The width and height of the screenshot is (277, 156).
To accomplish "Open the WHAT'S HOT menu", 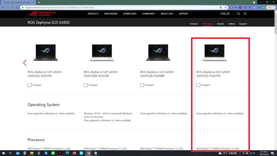I will click(x=167, y=13).
